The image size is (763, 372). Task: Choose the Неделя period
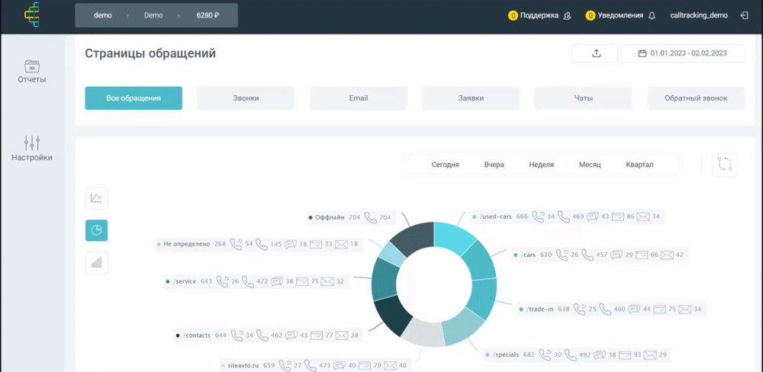pos(542,165)
